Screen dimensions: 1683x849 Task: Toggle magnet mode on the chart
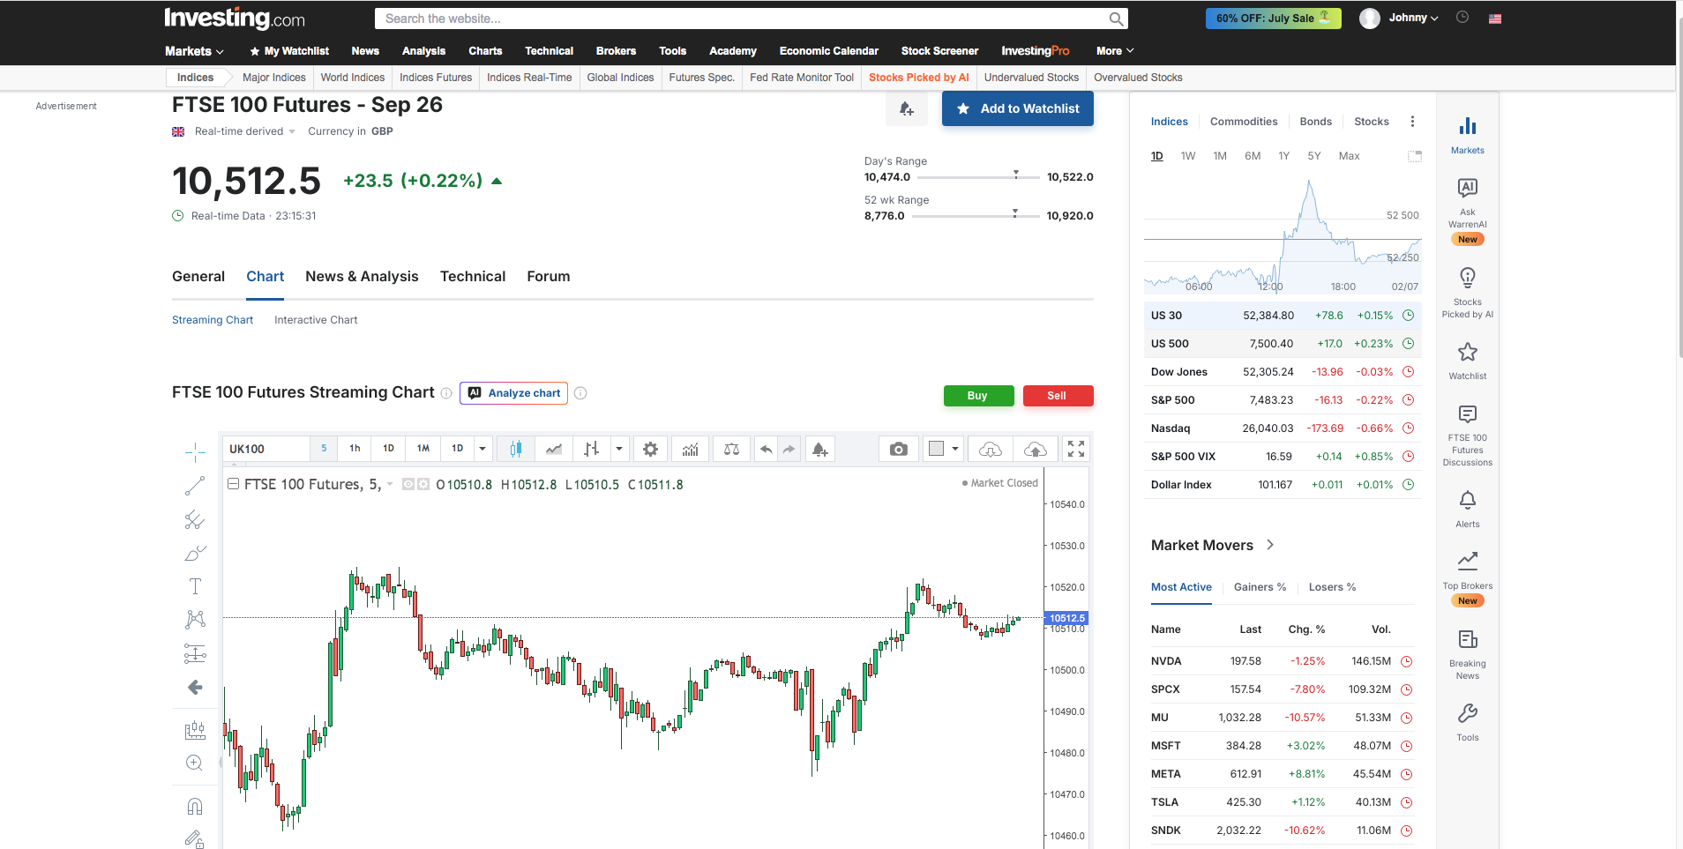pos(195,807)
